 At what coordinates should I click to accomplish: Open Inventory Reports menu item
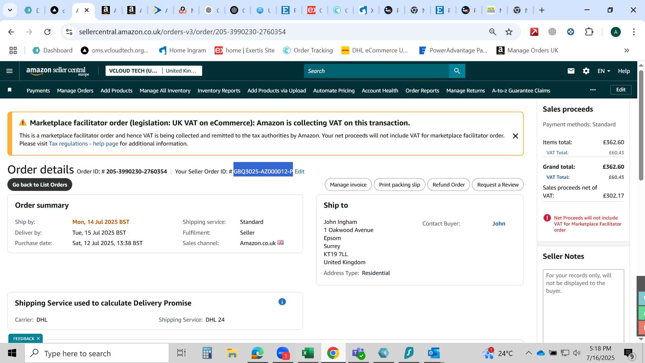tap(219, 90)
